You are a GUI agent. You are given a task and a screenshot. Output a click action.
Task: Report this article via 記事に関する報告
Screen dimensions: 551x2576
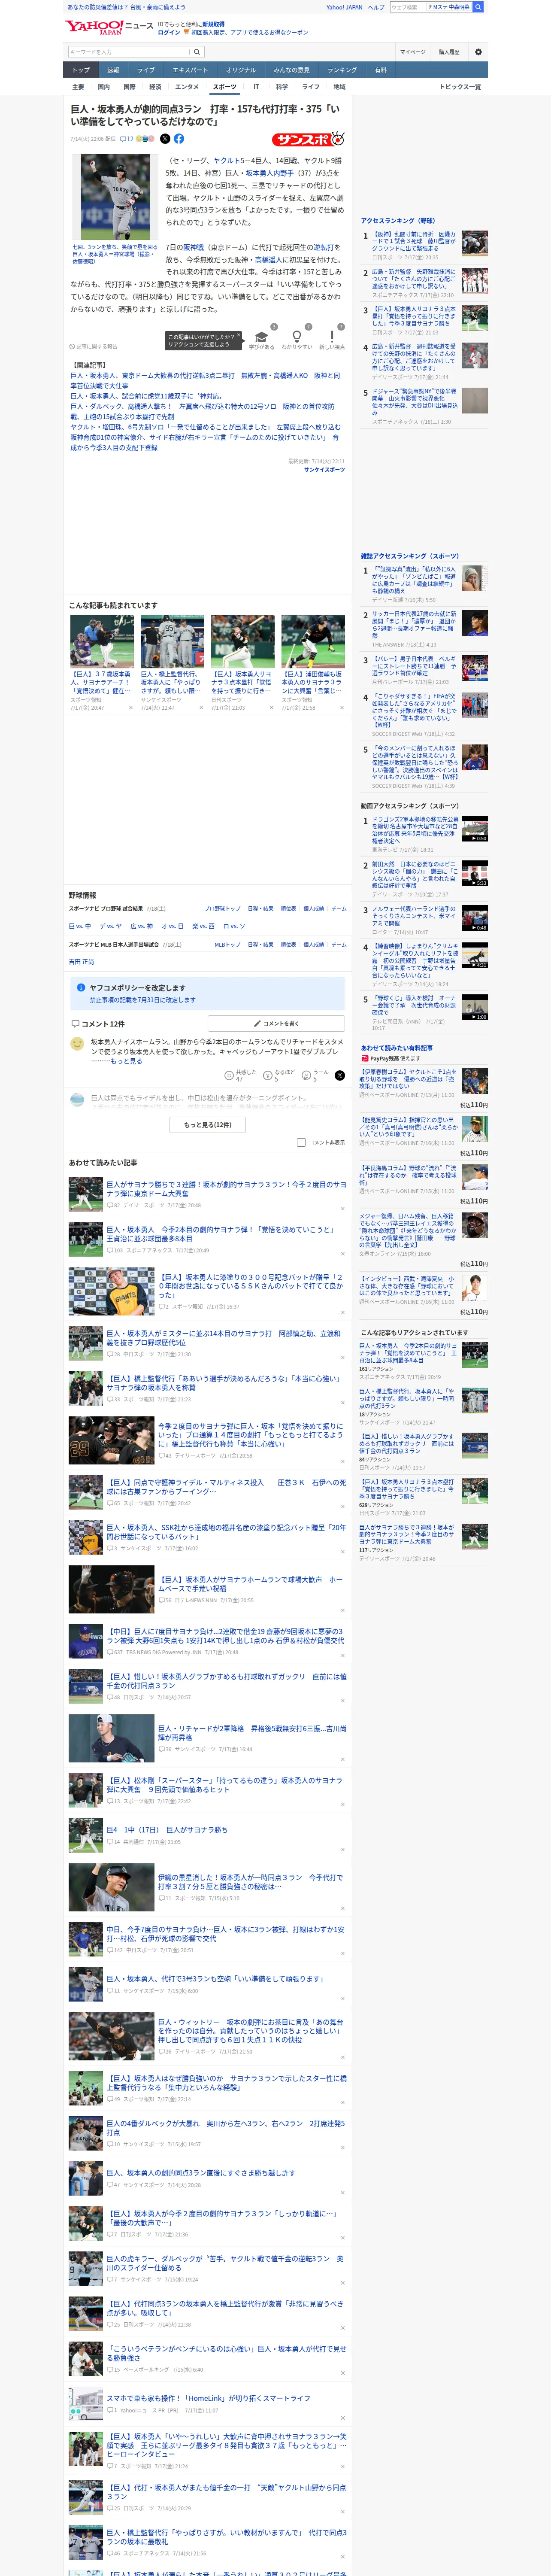[95, 346]
